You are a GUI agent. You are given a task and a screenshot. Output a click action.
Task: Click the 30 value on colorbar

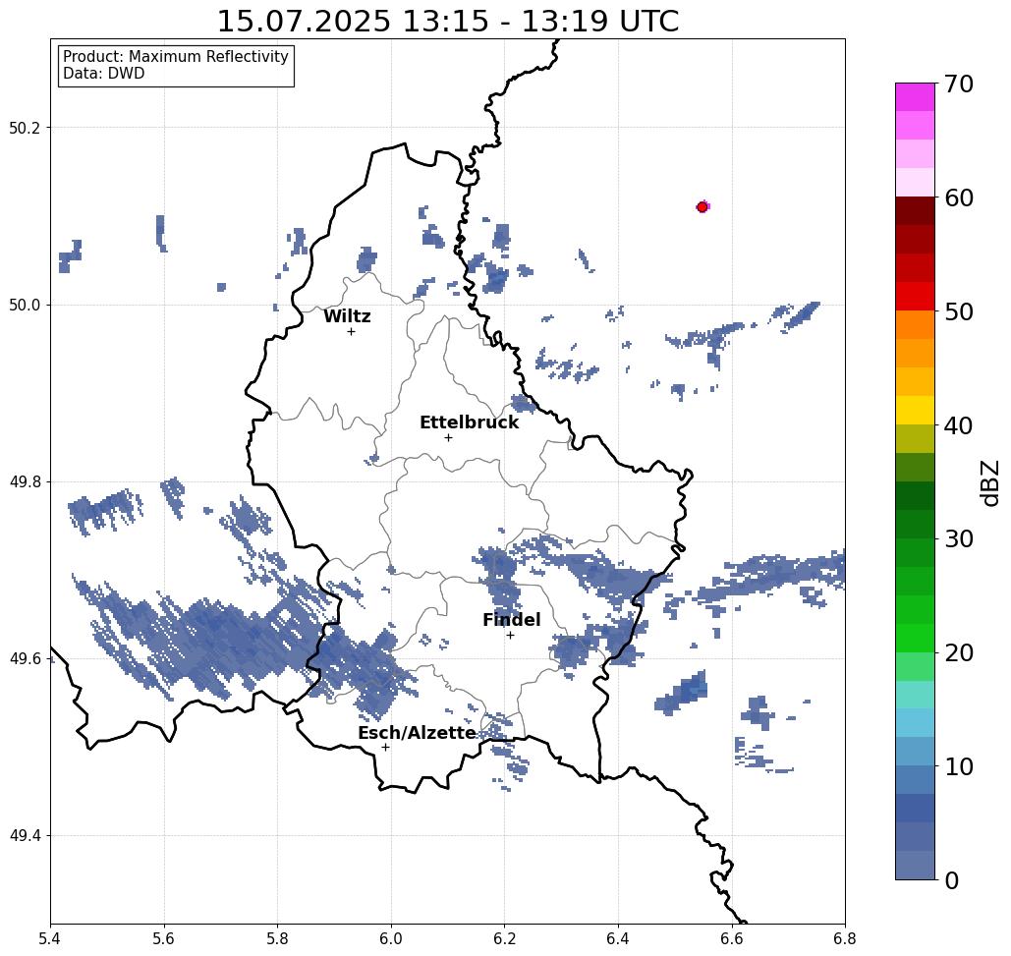coord(959,539)
